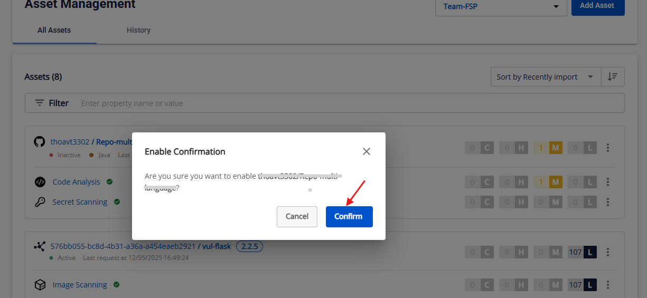
Task: Open kebab menu for Code Analysis row
Action: point(608,182)
